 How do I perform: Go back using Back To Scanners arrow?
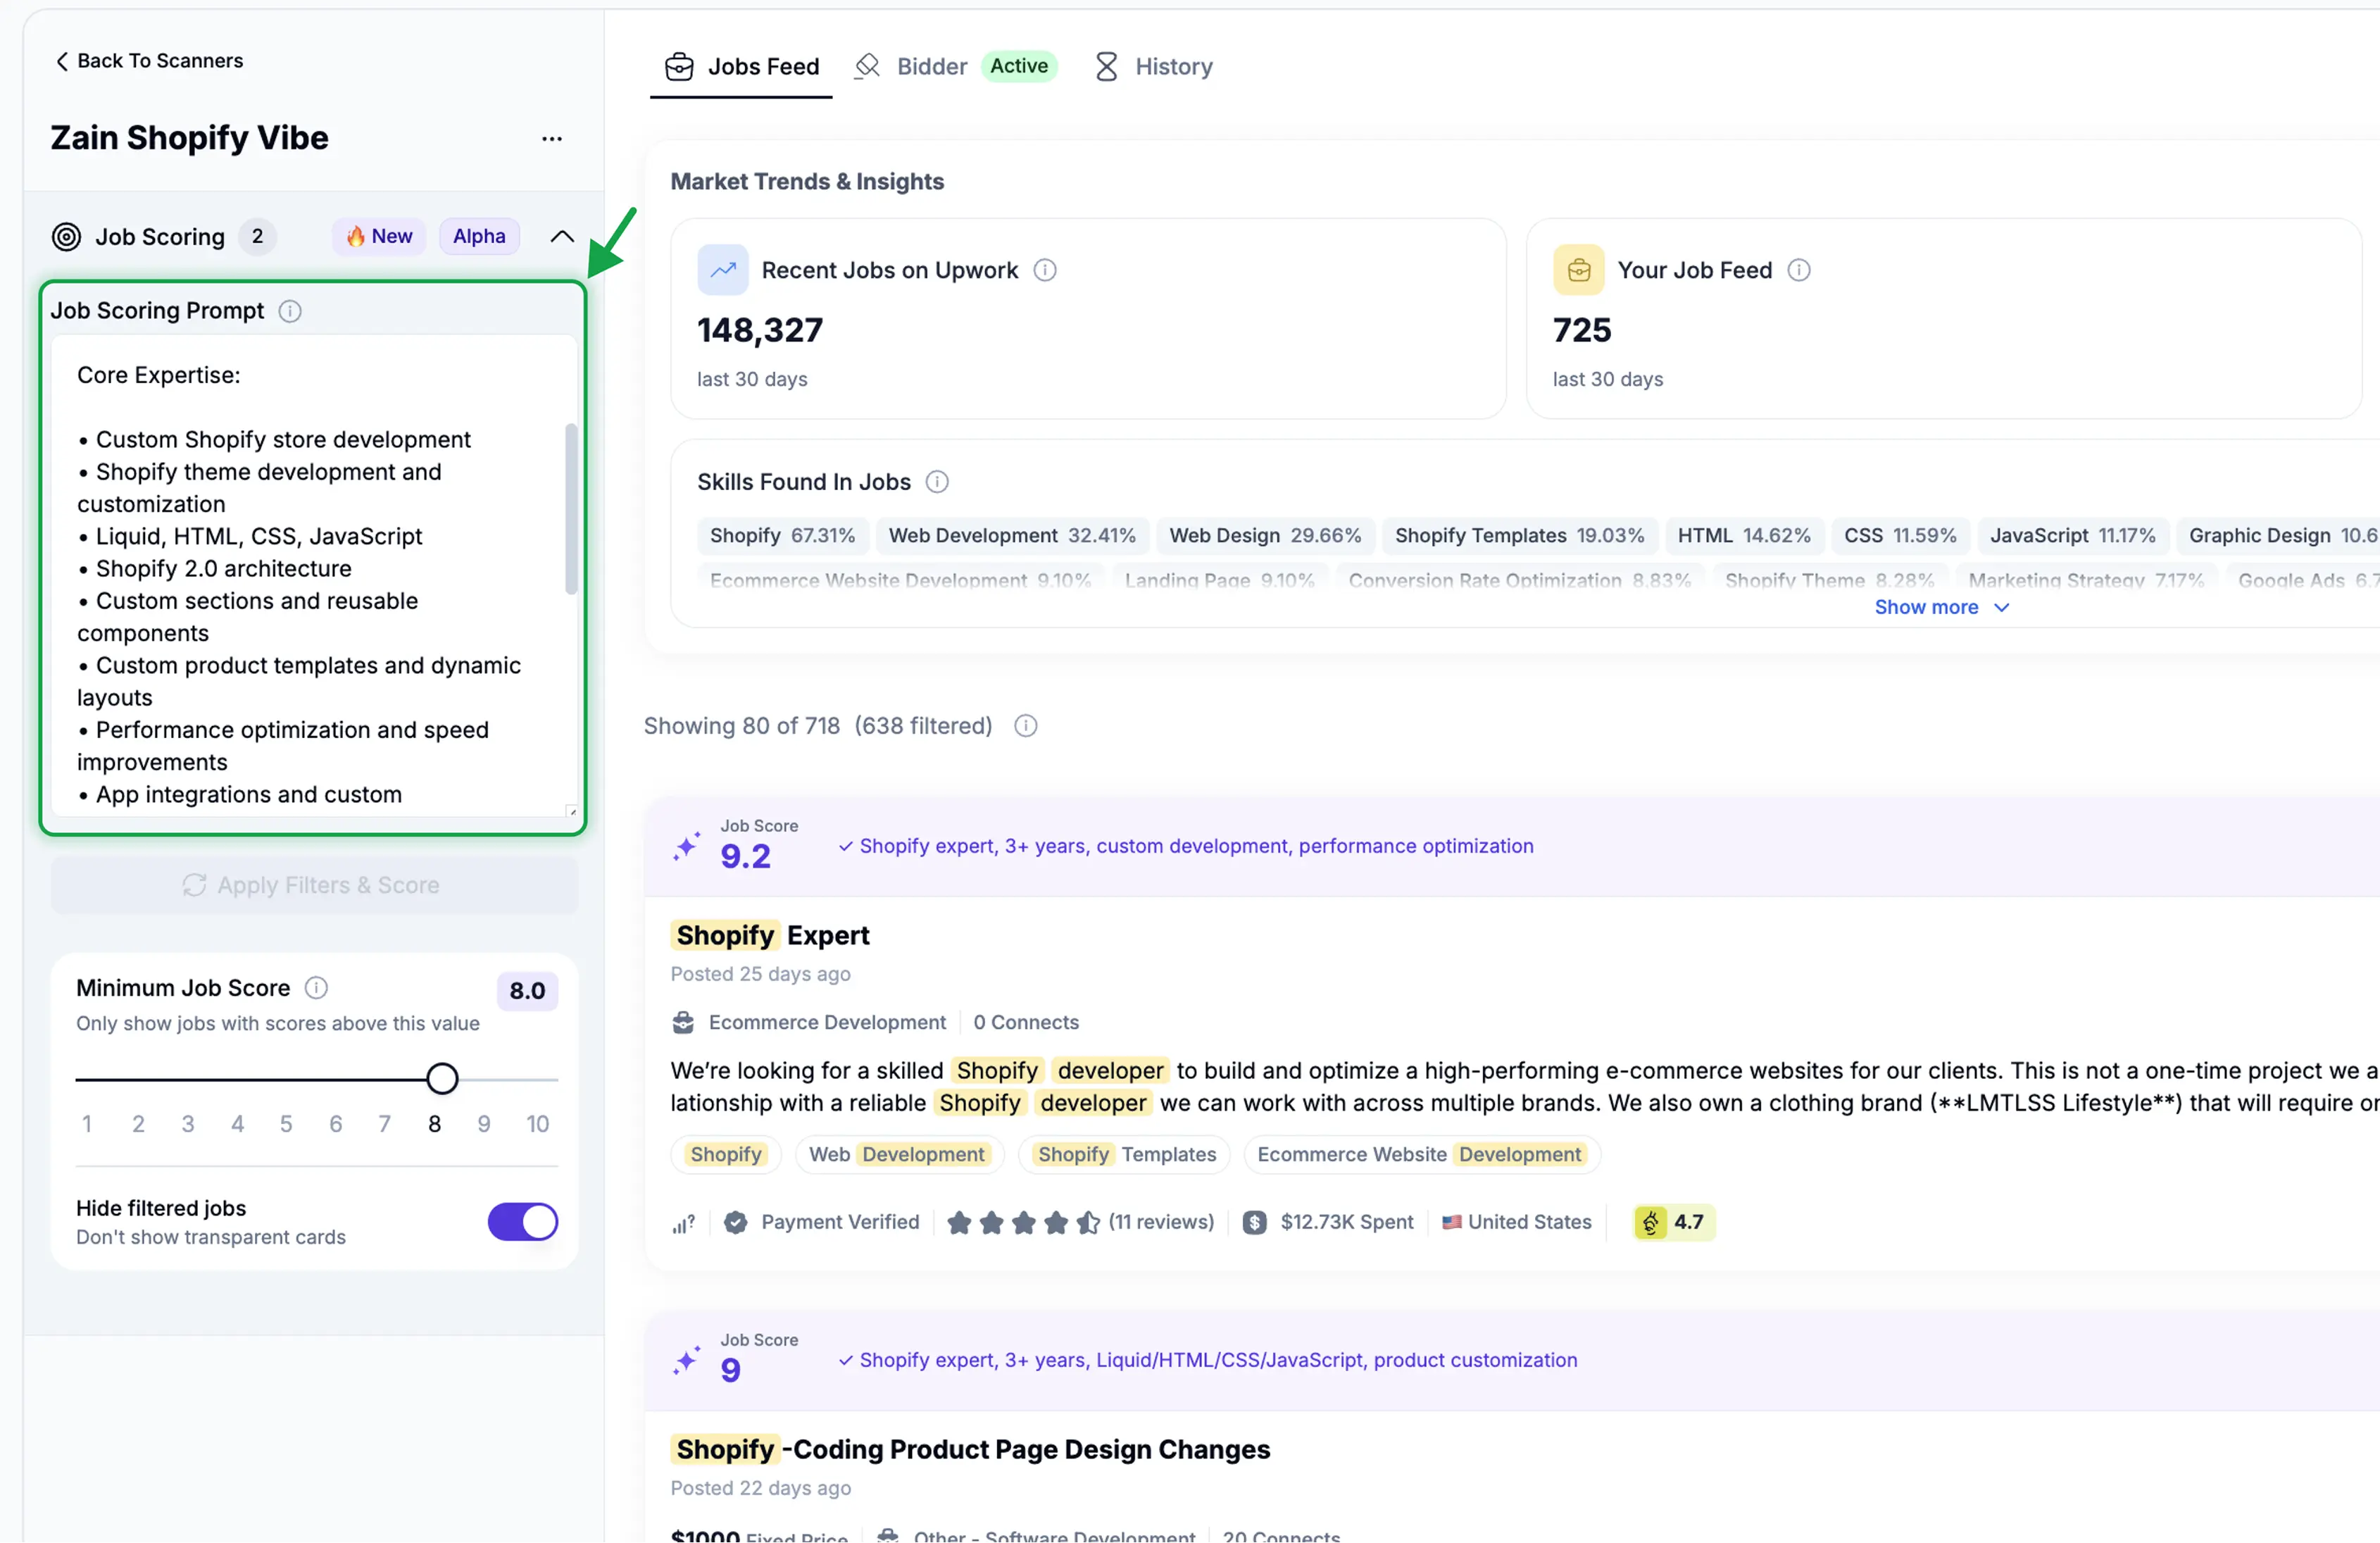(62, 61)
